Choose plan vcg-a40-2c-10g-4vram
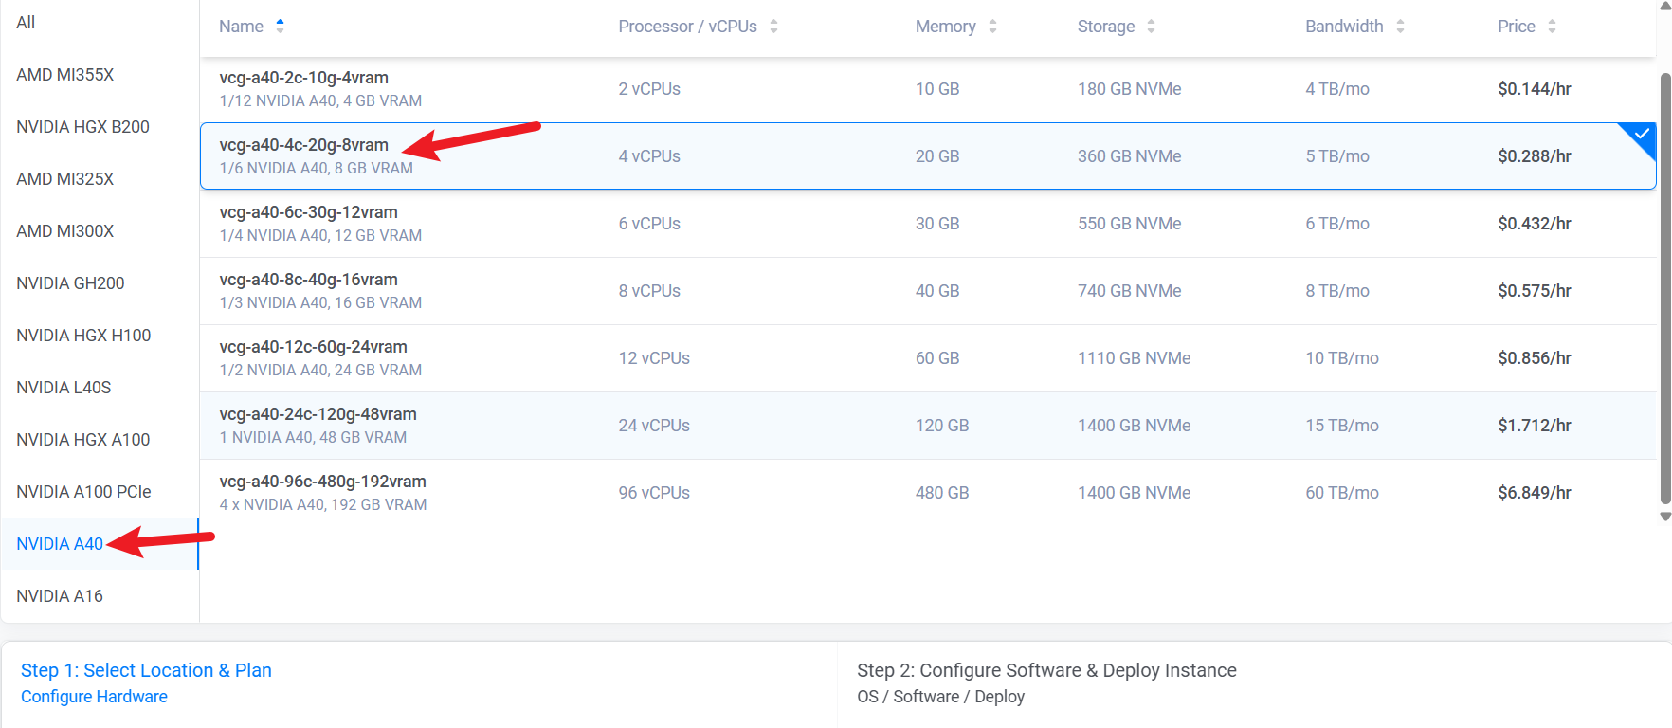Screen dimensions: 1672x728 (x=928, y=89)
